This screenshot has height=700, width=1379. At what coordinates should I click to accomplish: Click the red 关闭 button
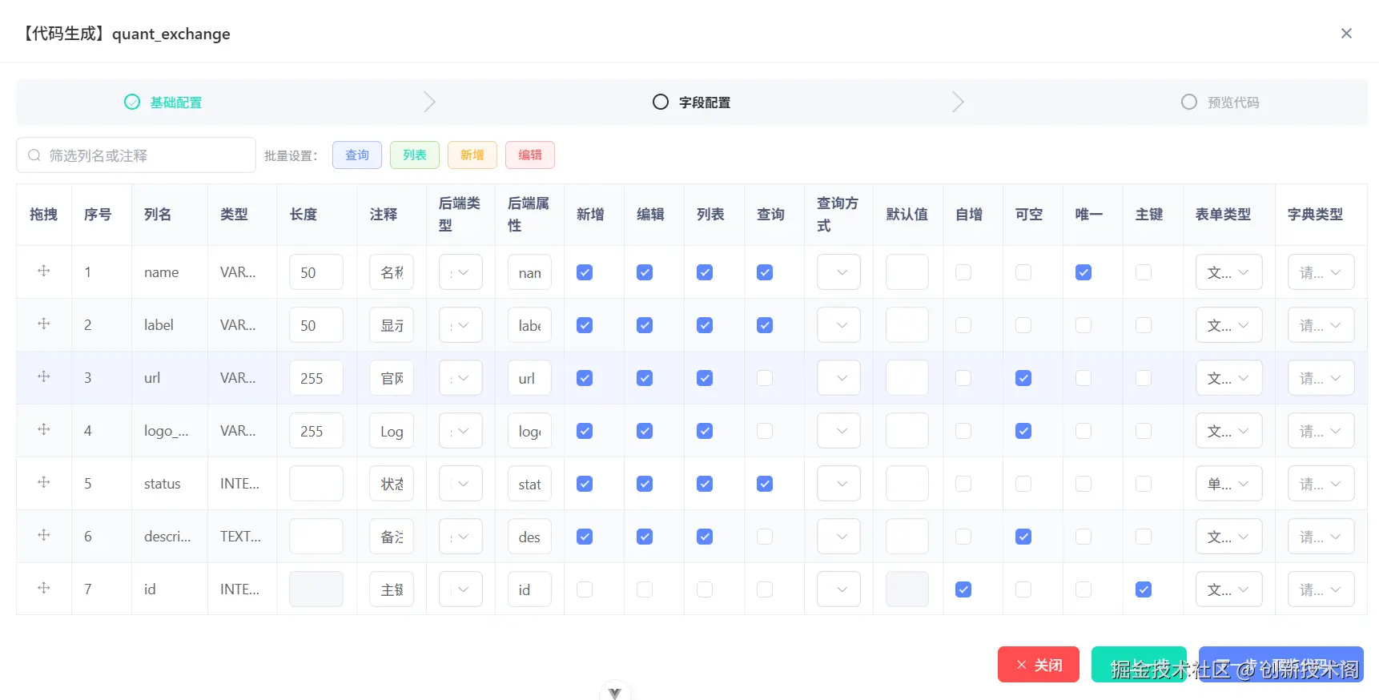(1039, 665)
